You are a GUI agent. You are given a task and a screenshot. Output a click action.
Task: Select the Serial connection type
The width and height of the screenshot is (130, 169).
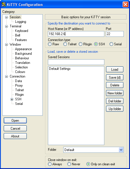pyautogui.click(x=111, y=44)
